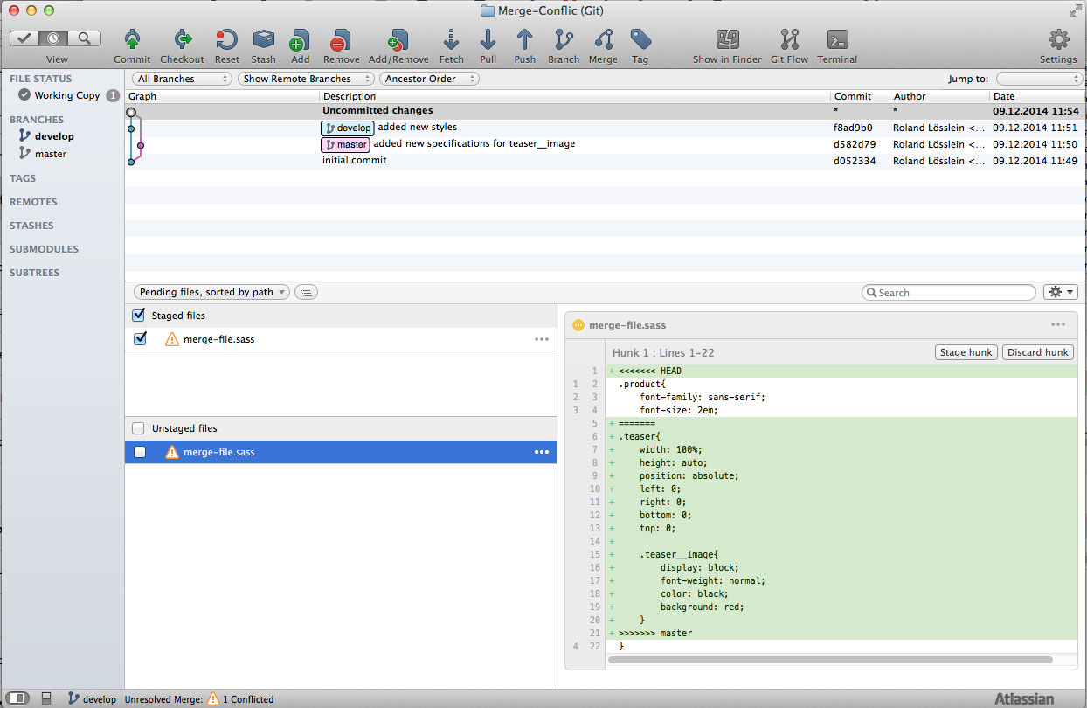Click the green Add toolbar icon
The image size is (1087, 708).
[300, 39]
